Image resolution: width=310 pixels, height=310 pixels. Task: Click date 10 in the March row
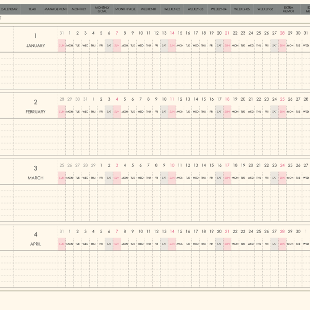tap(172, 165)
